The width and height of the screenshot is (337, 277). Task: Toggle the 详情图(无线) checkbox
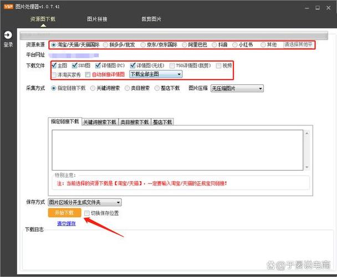(133, 65)
